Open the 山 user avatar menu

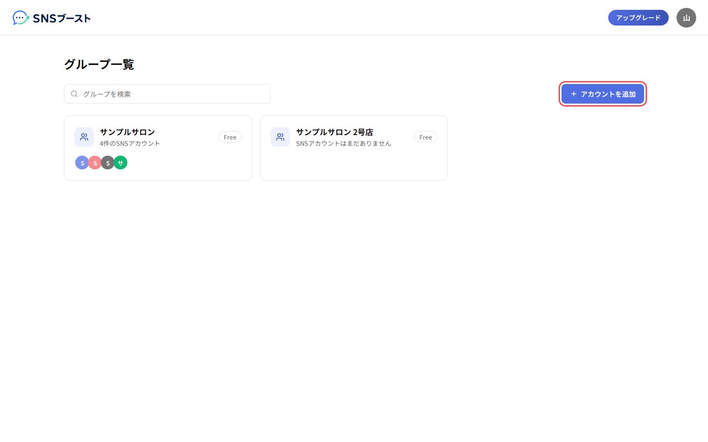pos(686,18)
